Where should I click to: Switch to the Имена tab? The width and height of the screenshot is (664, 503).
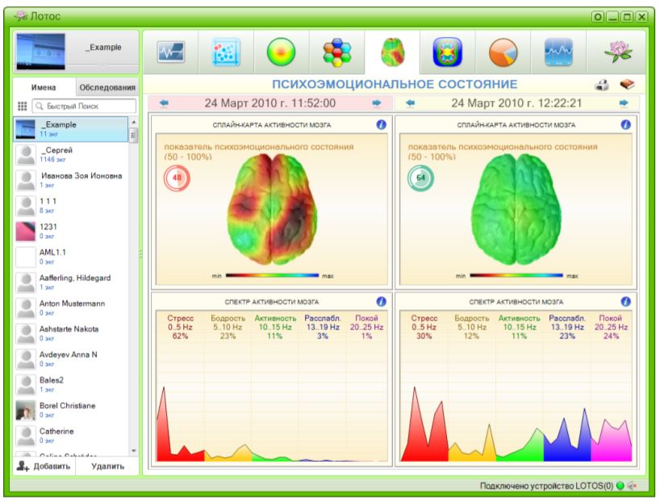(44, 87)
